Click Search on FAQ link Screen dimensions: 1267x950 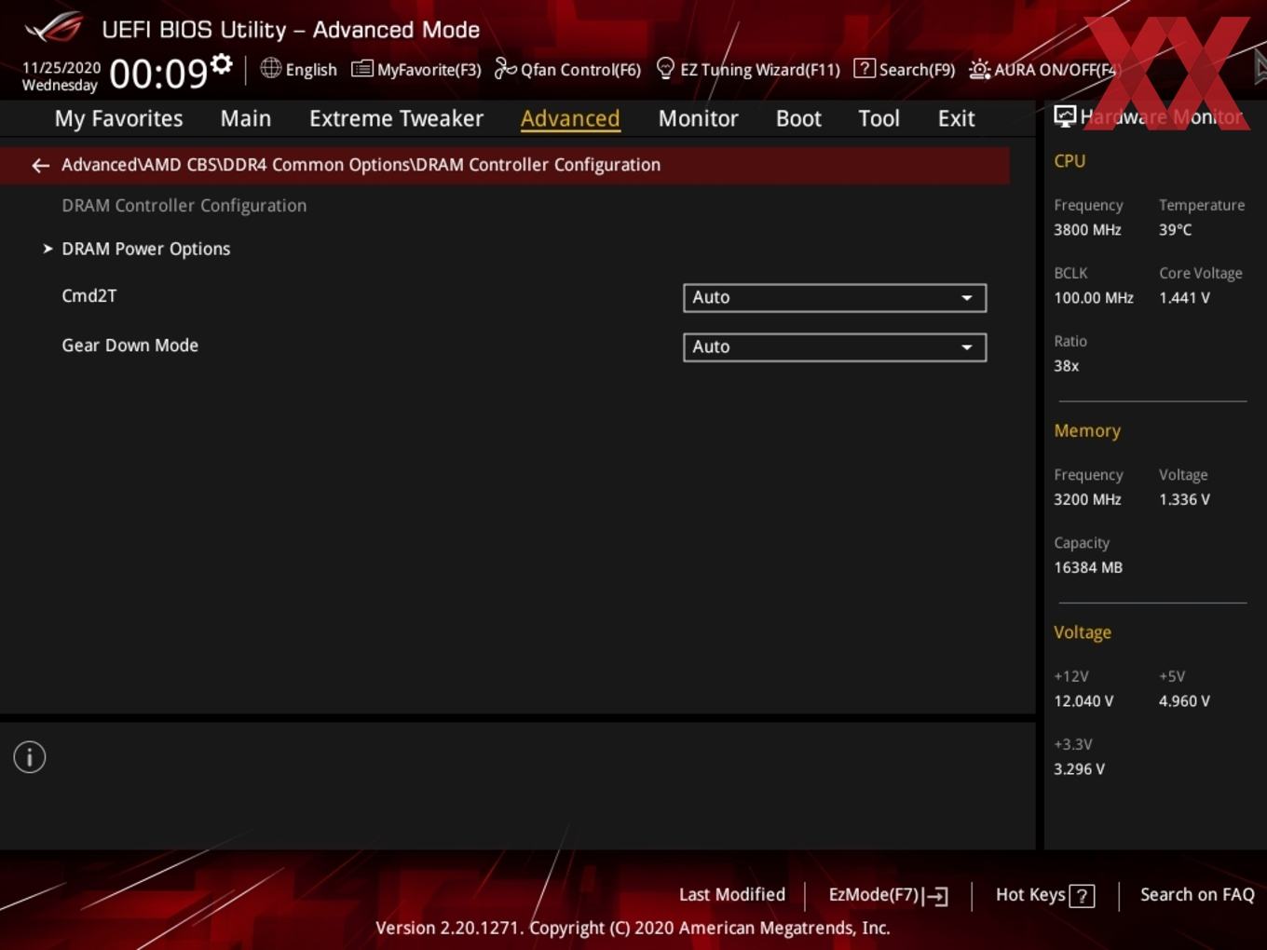coord(1197,895)
